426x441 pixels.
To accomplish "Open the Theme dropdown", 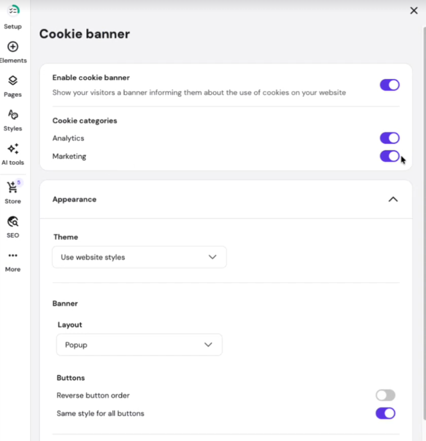I will click(x=139, y=257).
